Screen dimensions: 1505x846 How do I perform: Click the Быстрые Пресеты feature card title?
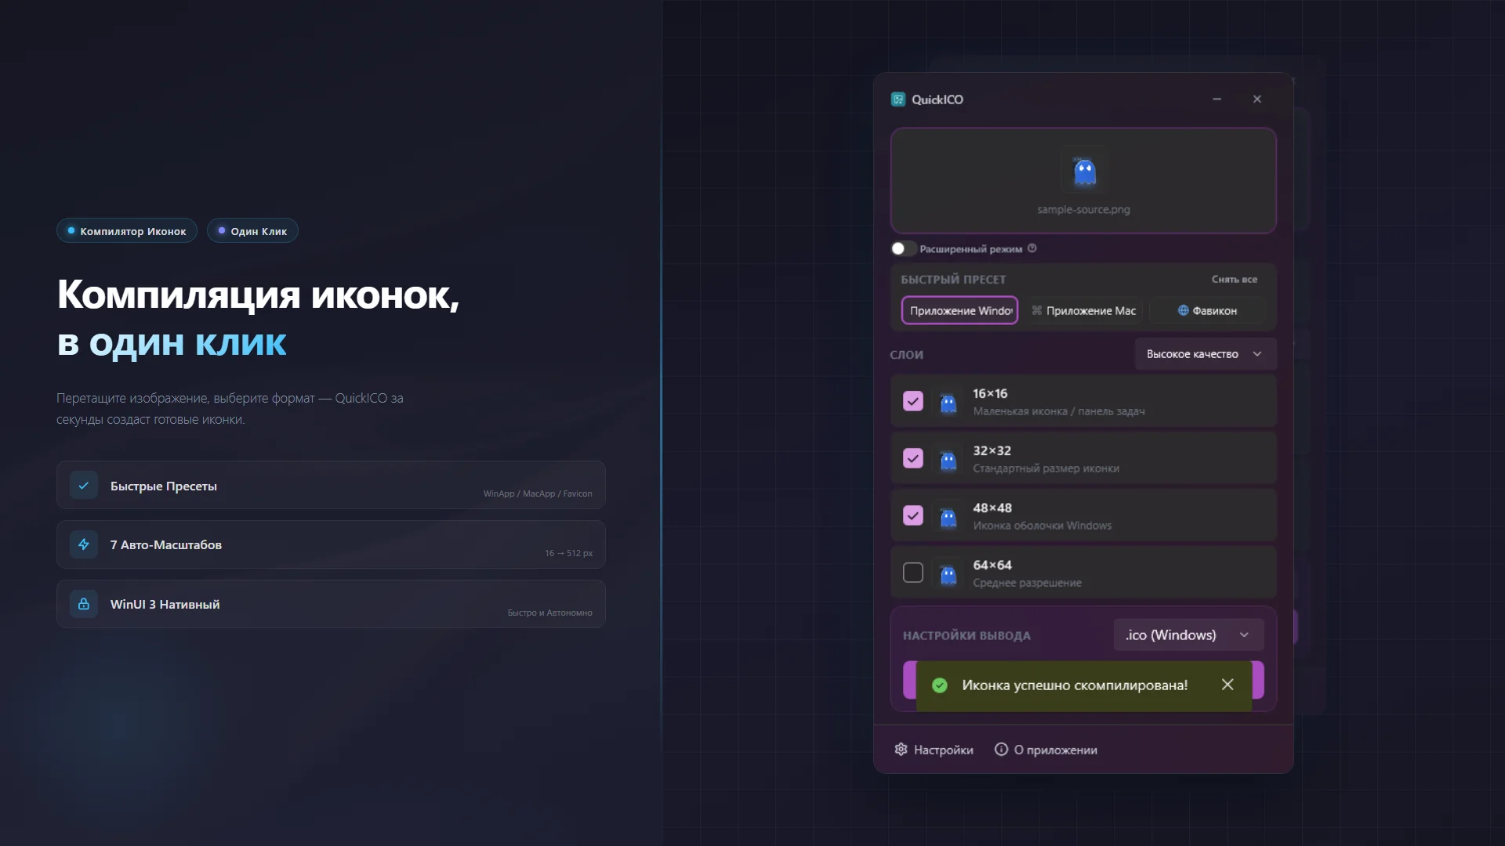(x=164, y=486)
